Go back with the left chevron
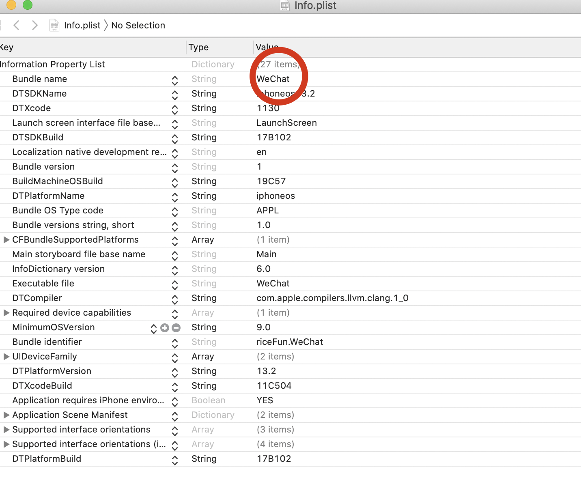This screenshot has width=581, height=495. 16,25
